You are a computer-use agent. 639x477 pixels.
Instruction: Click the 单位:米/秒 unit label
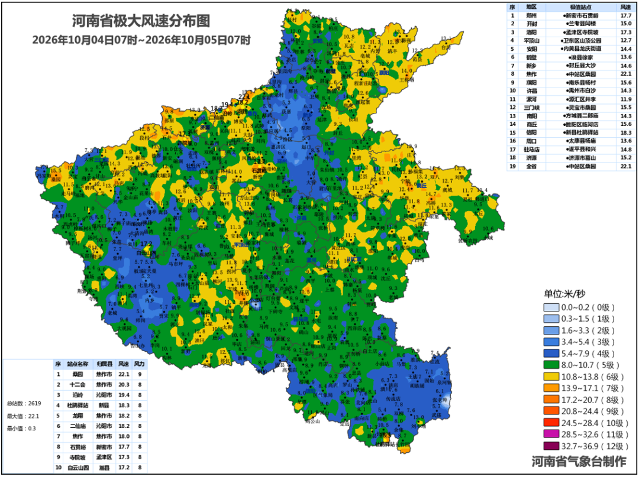point(564,293)
